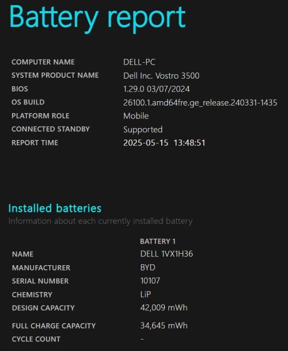The width and height of the screenshot is (288, 351).
Task: Click full charge capacity 34,645 mWh
Action: pos(164,326)
